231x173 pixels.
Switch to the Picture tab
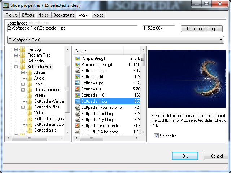pyautogui.click(x=12, y=15)
